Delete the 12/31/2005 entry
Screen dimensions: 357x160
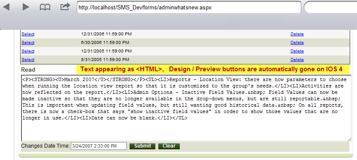pyautogui.click(x=297, y=51)
